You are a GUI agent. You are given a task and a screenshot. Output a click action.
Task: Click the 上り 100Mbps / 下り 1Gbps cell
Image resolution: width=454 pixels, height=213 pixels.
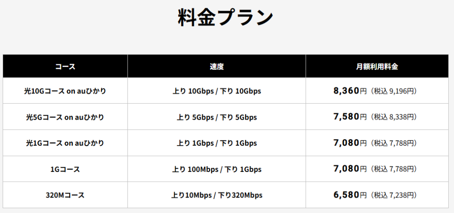click(216, 169)
